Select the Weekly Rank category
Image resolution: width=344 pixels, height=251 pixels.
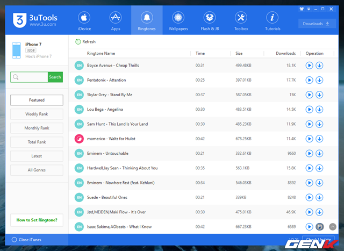coord(37,114)
